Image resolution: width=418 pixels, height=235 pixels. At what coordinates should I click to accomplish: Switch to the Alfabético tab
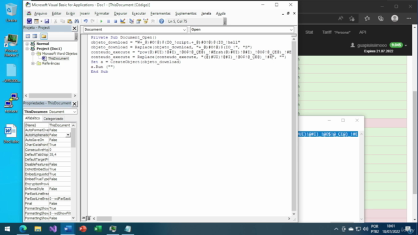point(32,118)
